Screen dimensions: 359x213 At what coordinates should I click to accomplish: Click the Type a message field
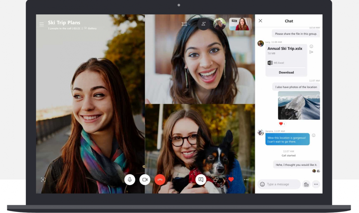point(282,184)
